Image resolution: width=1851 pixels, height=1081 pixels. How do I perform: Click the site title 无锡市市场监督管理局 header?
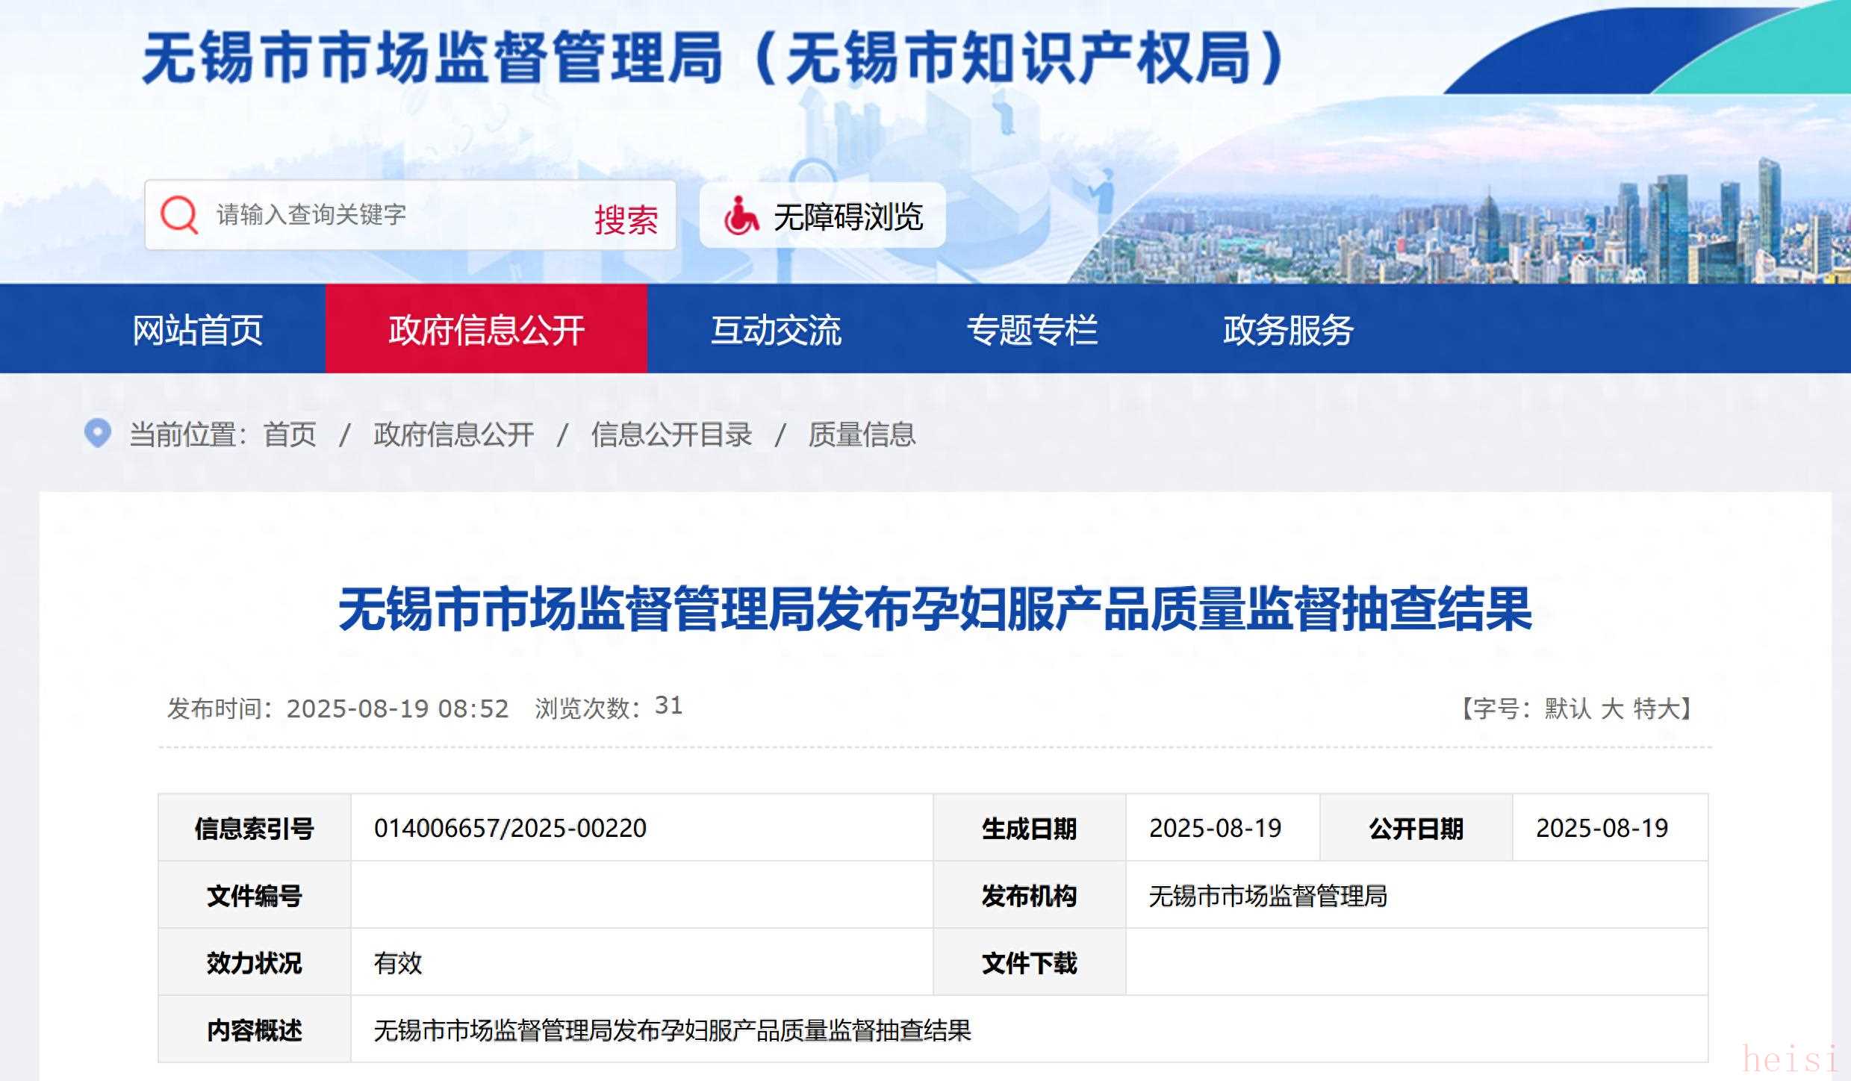pyautogui.click(x=712, y=58)
